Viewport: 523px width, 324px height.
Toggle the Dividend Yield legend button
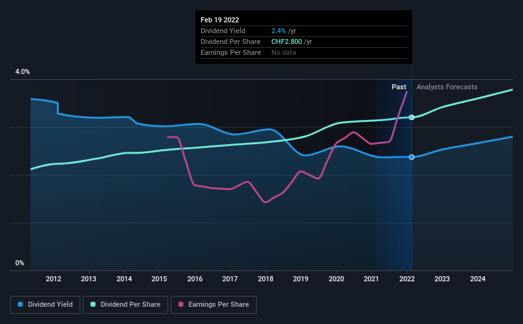coord(45,305)
